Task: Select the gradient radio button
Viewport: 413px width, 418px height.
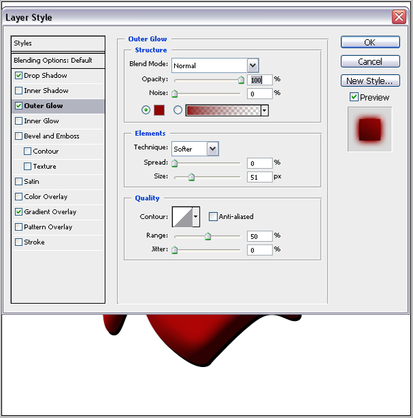Action: (178, 109)
